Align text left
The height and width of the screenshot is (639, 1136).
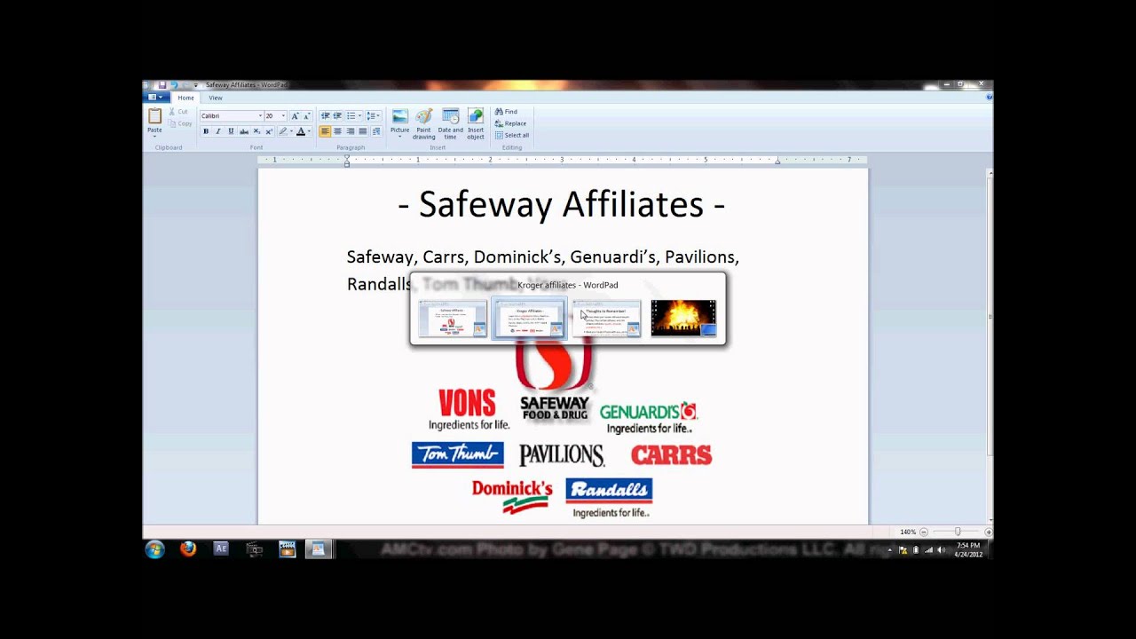click(x=325, y=131)
